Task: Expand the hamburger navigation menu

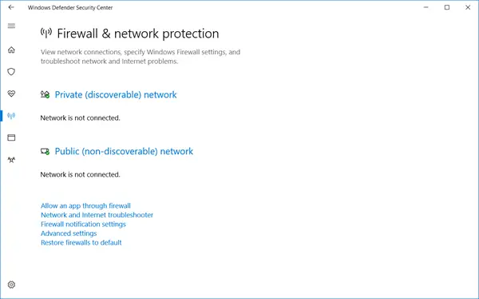Action: tap(11, 26)
